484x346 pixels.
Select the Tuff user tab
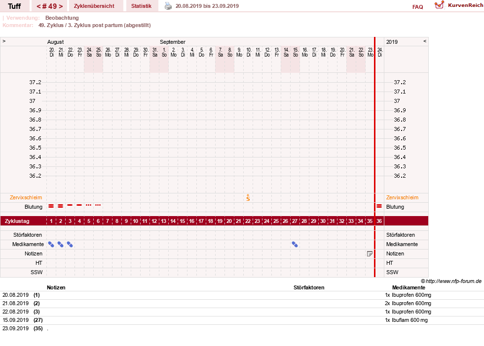[14, 6]
